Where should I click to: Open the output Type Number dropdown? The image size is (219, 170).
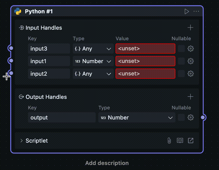(136, 117)
